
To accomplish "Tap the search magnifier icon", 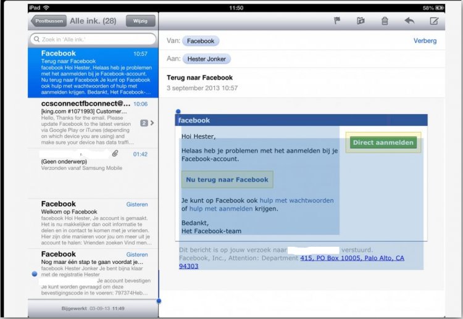I will [x=36, y=39].
